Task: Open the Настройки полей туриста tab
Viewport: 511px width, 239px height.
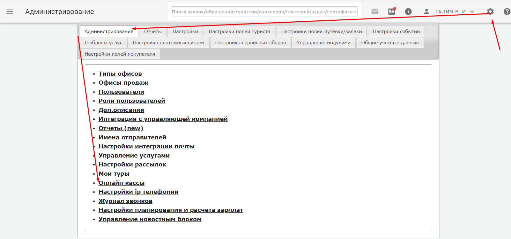Action: (x=240, y=32)
